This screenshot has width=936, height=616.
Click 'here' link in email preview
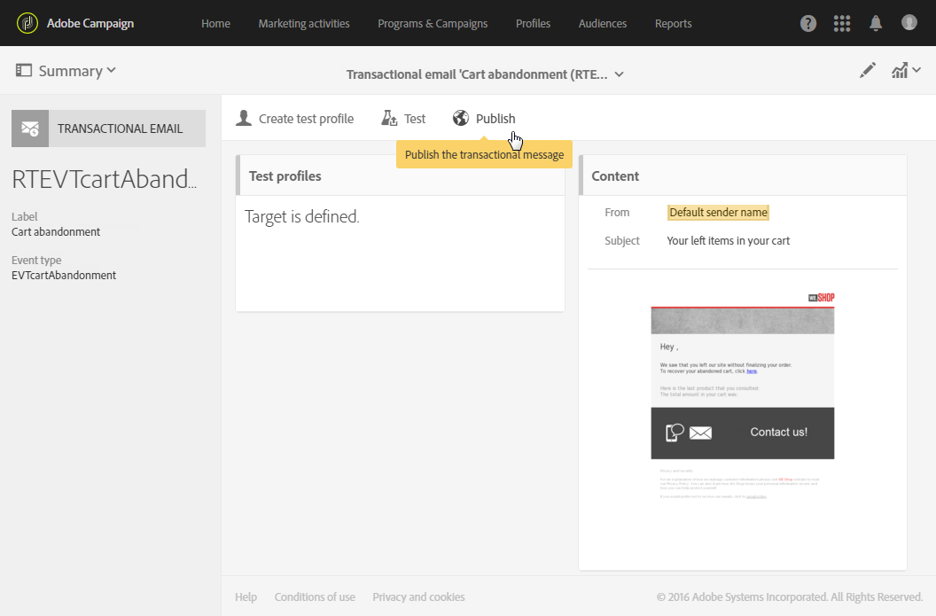coord(752,371)
